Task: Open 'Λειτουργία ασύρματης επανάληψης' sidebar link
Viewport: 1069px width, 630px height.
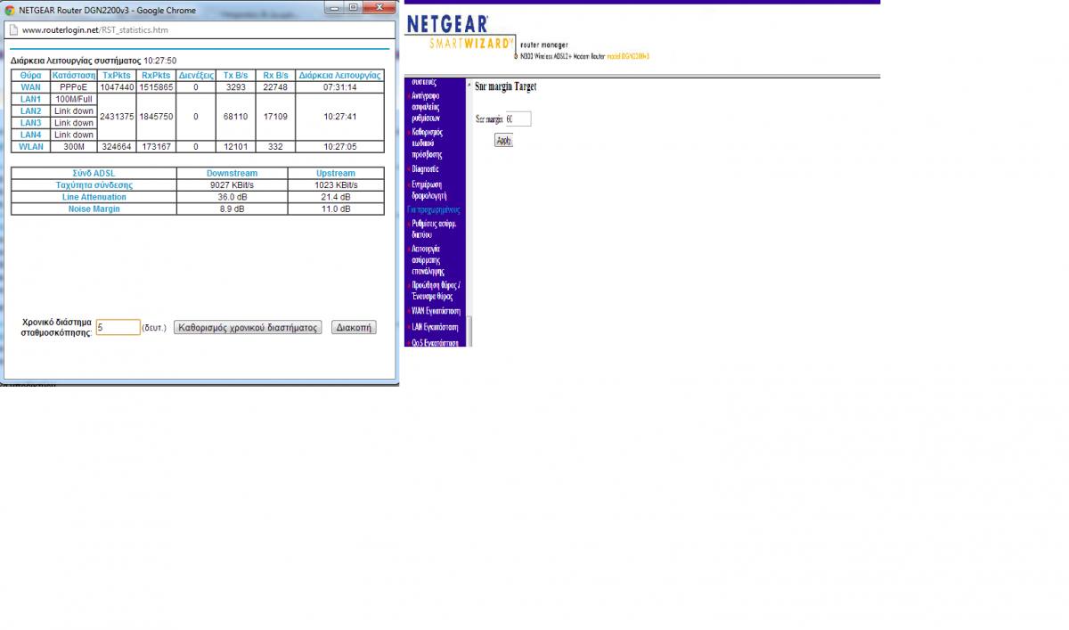Action: (428, 259)
